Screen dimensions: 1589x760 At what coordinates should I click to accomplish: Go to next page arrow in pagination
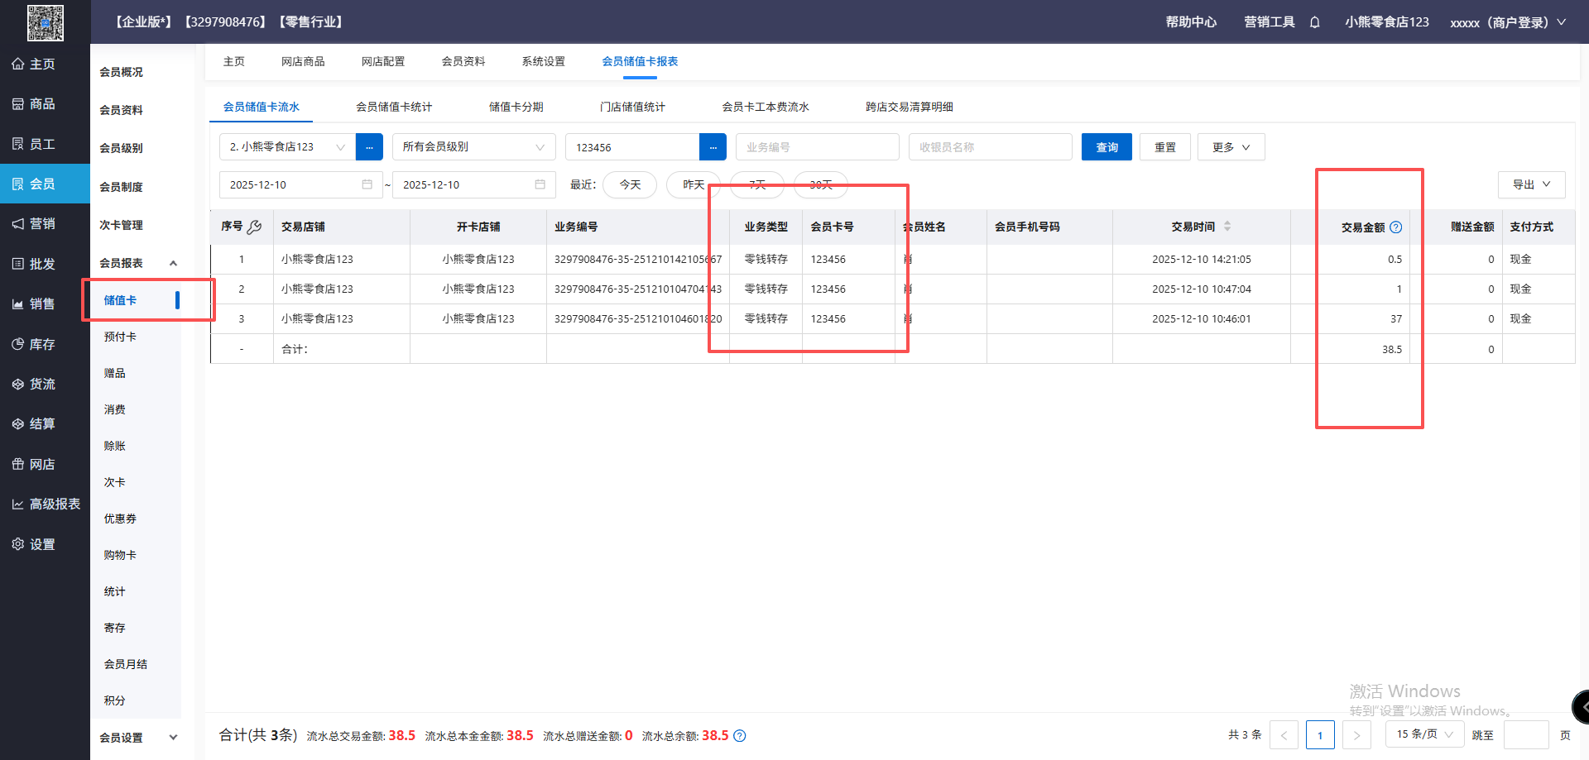click(1356, 735)
